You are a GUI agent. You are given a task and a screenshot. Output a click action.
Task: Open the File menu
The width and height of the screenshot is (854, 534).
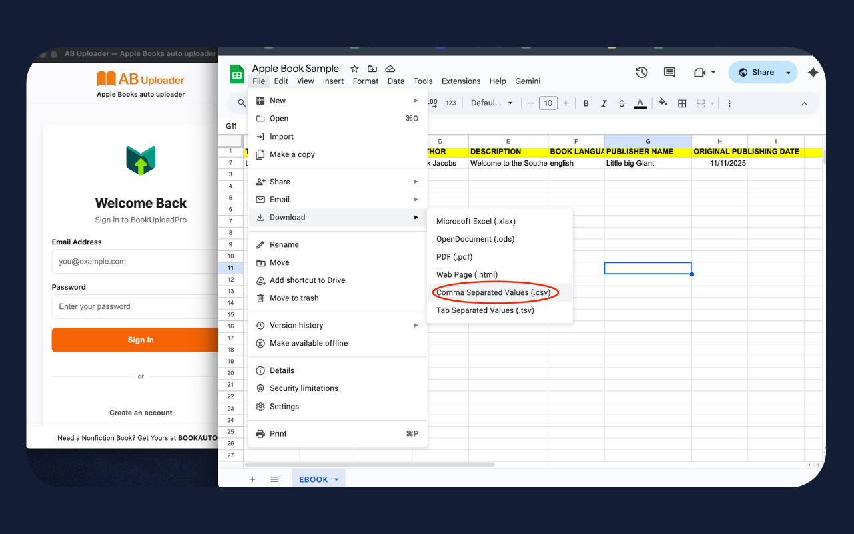point(259,81)
